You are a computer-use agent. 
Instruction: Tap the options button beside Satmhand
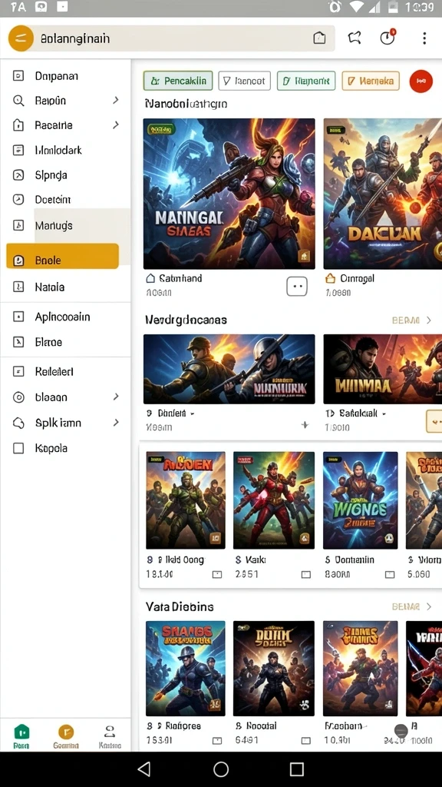(x=297, y=286)
